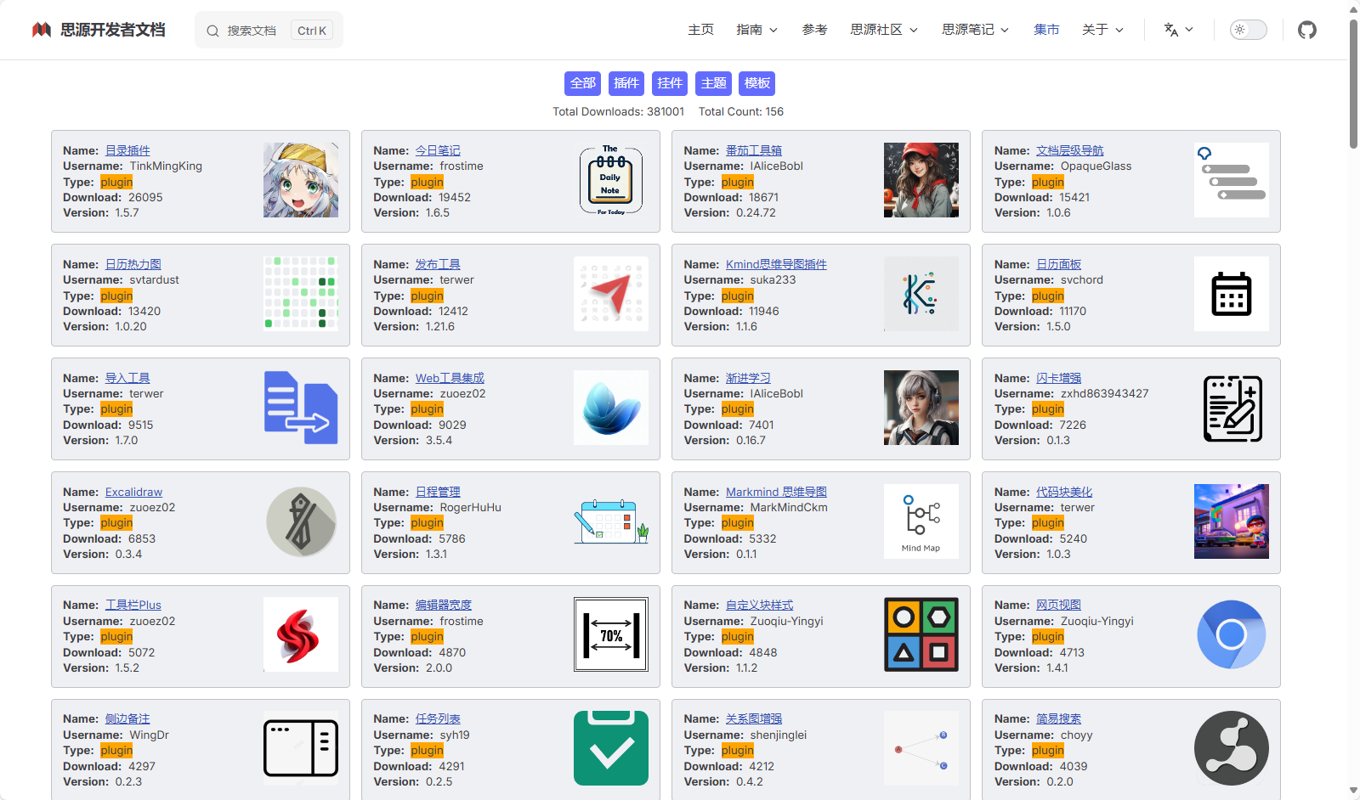The height and width of the screenshot is (800, 1360).
Task: Filter by 主题 tab
Action: (x=714, y=83)
